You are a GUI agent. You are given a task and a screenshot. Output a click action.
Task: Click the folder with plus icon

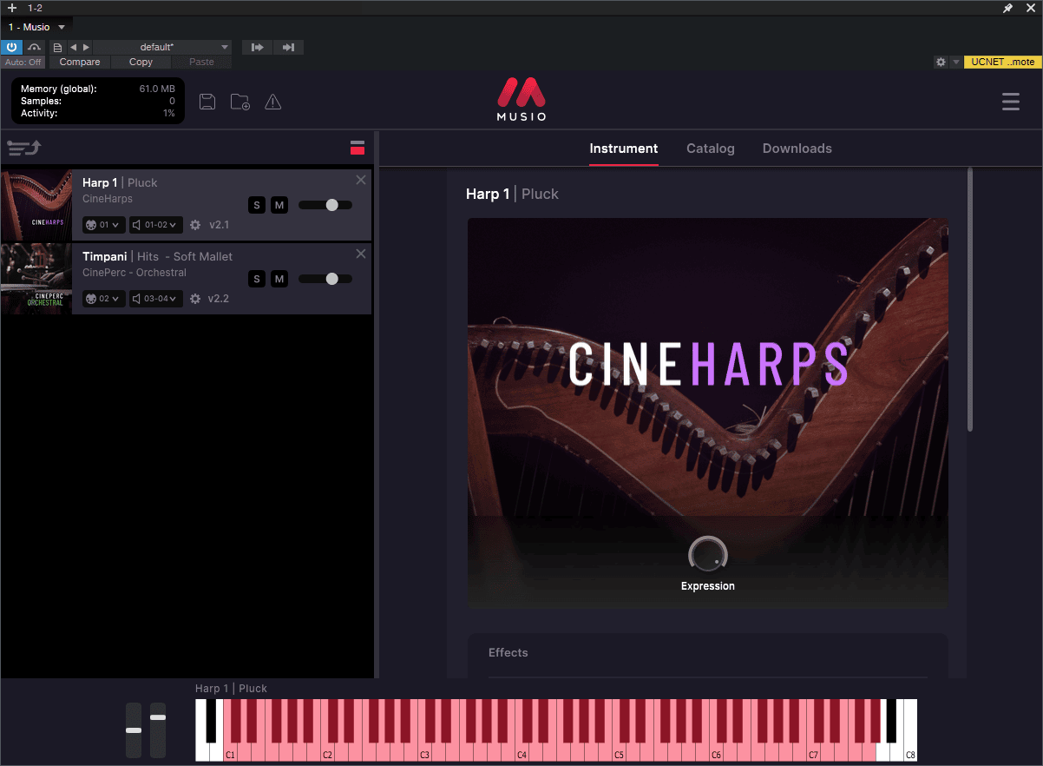pyautogui.click(x=240, y=102)
